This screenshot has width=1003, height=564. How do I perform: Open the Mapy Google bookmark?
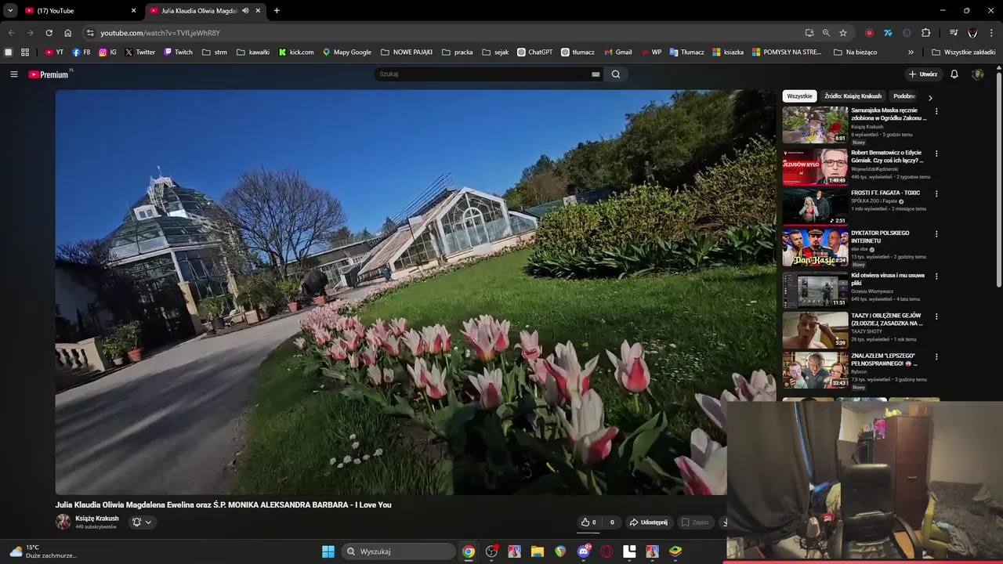click(347, 52)
